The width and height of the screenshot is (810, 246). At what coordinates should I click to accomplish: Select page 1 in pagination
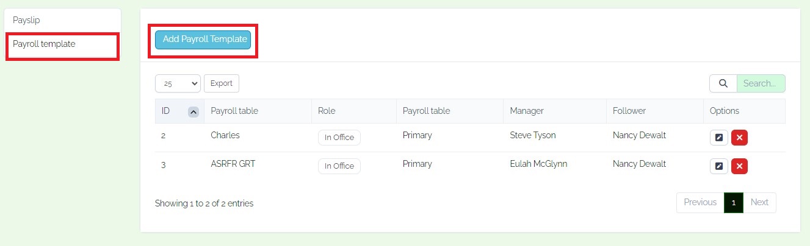coord(733,203)
